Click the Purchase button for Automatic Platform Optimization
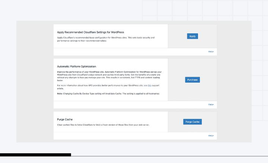 [x=192, y=80]
